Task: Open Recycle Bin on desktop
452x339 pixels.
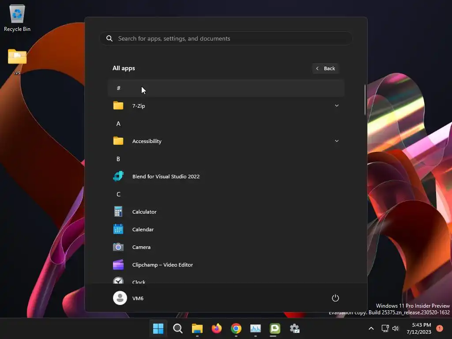Action: (x=17, y=18)
